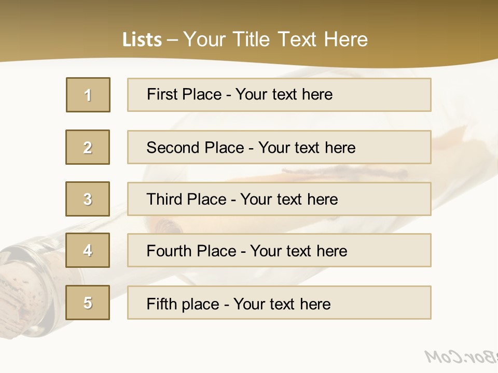Click 'Your text here' in the First Place row
Image resolution: width=498 pixels, height=373 pixels.
(284, 95)
